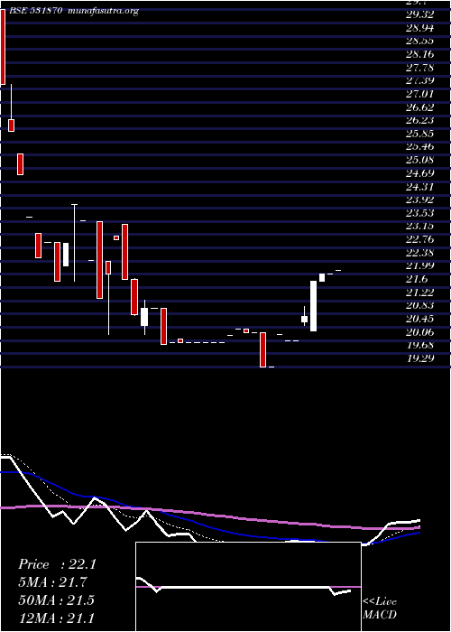
Task: Click the white MACD line inside inset box
Action: (x=244, y=587)
